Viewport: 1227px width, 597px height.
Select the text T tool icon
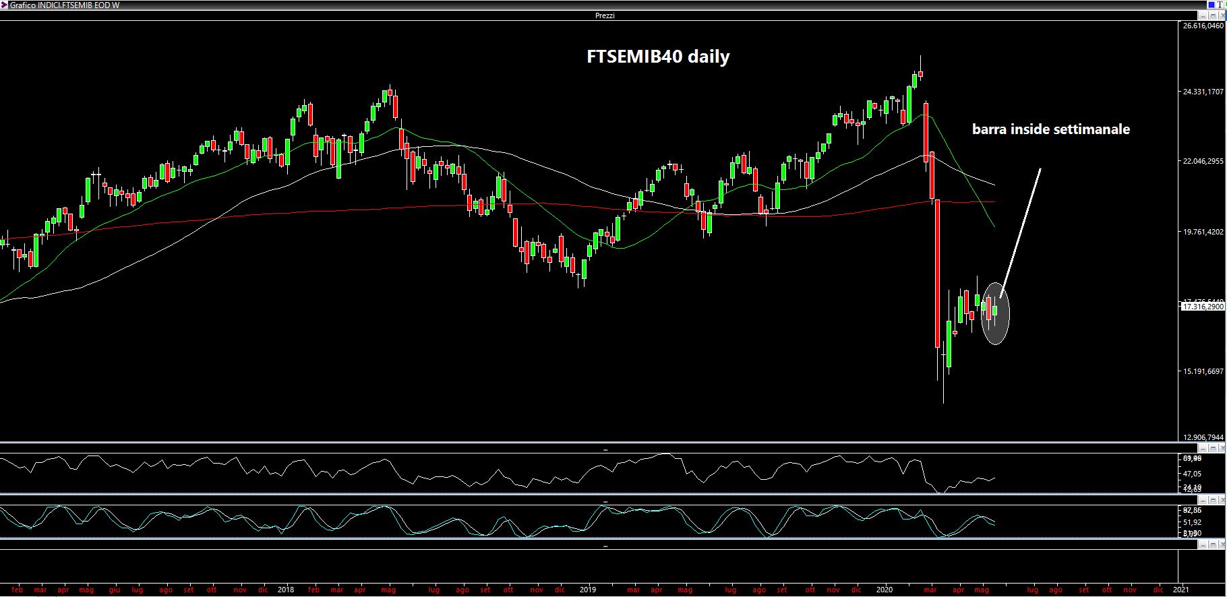coord(1220,5)
